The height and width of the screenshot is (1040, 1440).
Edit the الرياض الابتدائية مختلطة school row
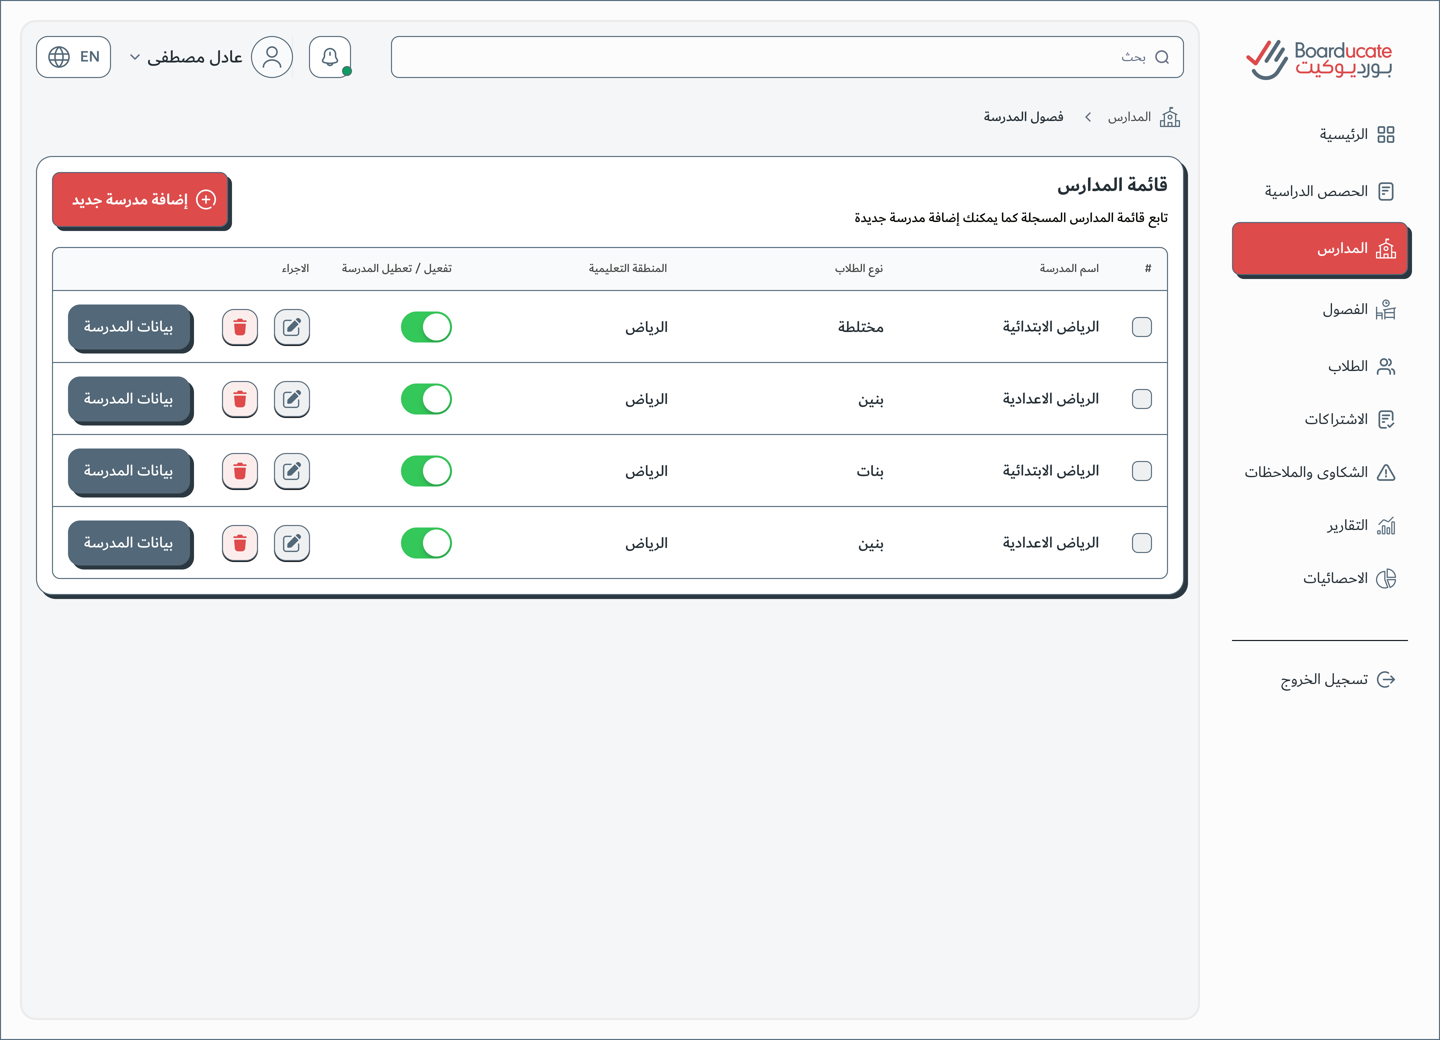click(x=291, y=327)
